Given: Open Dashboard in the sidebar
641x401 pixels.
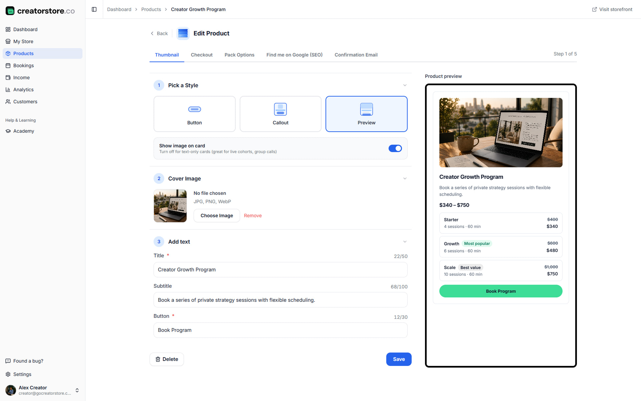Looking at the screenshot, I should click(42, 29).
